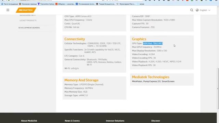This screenshot has width=219, height=123.
Task: Open the 'Мультсериал Рик и...' bookmark
Action: (x=126, y=4)
